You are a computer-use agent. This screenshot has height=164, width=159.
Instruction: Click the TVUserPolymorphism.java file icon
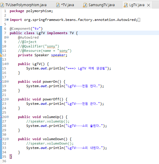tap(2, 5)
